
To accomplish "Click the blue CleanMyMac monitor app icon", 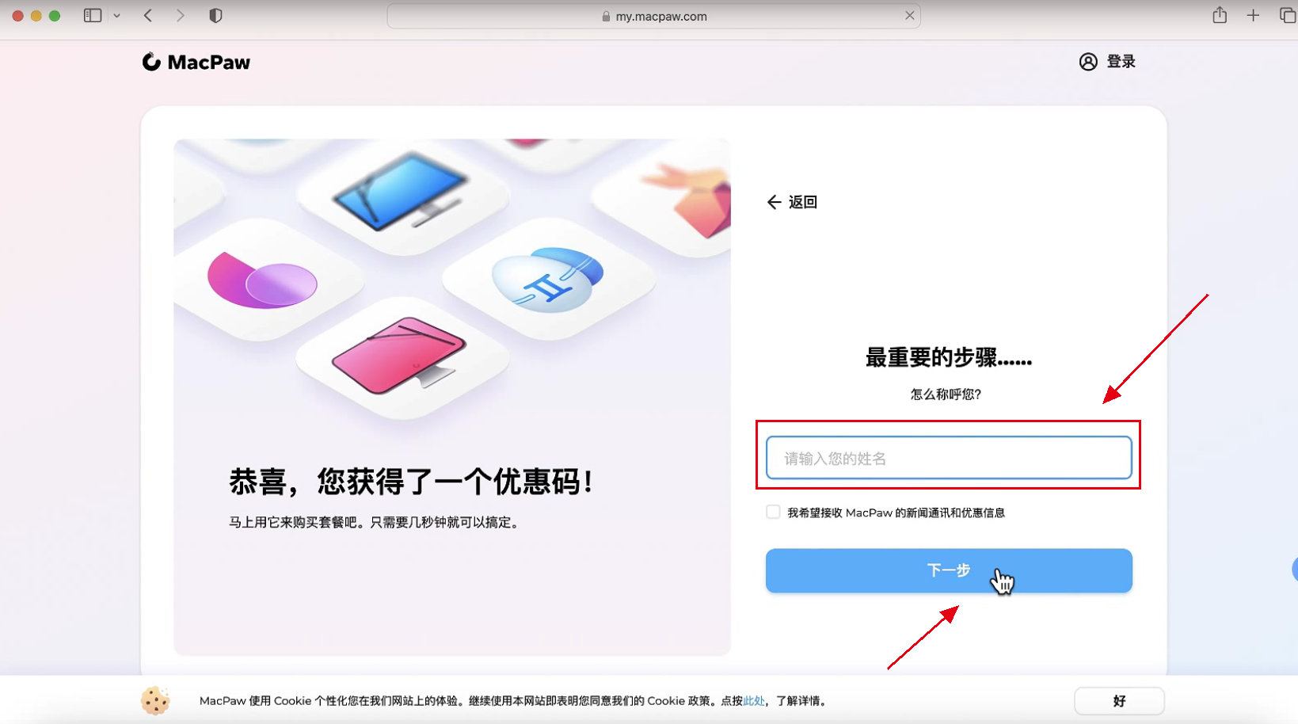I will [x=400, y=193].
